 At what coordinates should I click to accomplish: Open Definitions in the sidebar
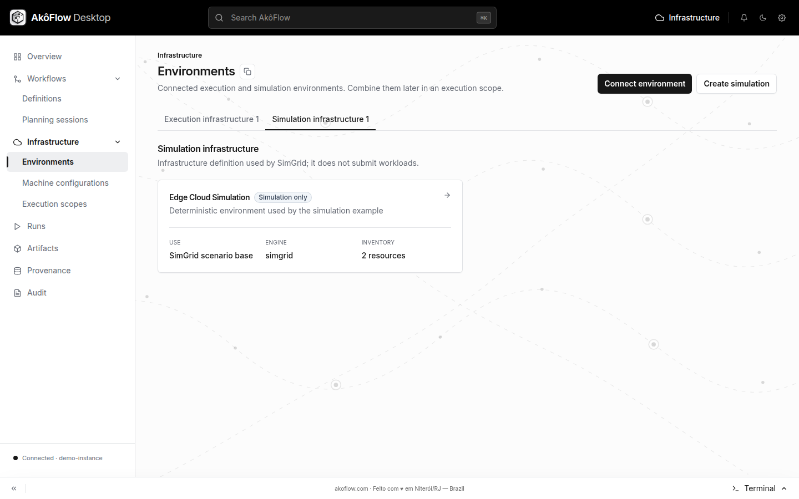tap(42, 99)
